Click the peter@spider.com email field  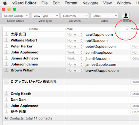point(100,46)
